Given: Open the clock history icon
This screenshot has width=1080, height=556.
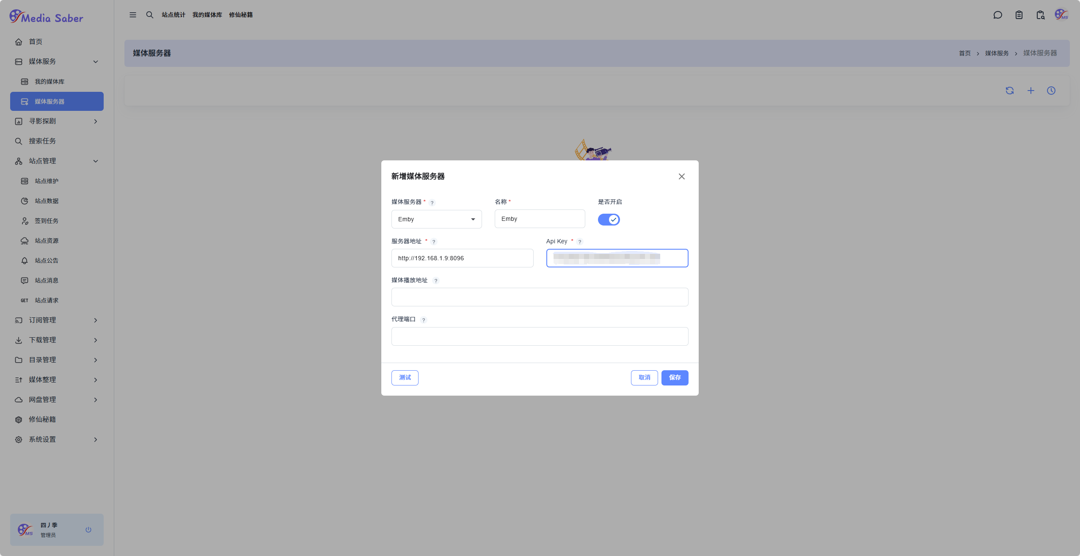Looking at the screenshot, I should pos(1051,91).
